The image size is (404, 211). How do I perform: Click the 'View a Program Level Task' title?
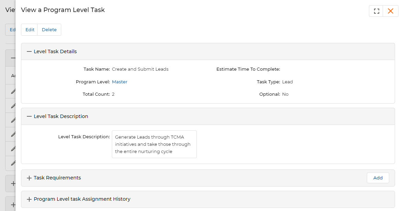pyautogui.click(x=63, y=10)
